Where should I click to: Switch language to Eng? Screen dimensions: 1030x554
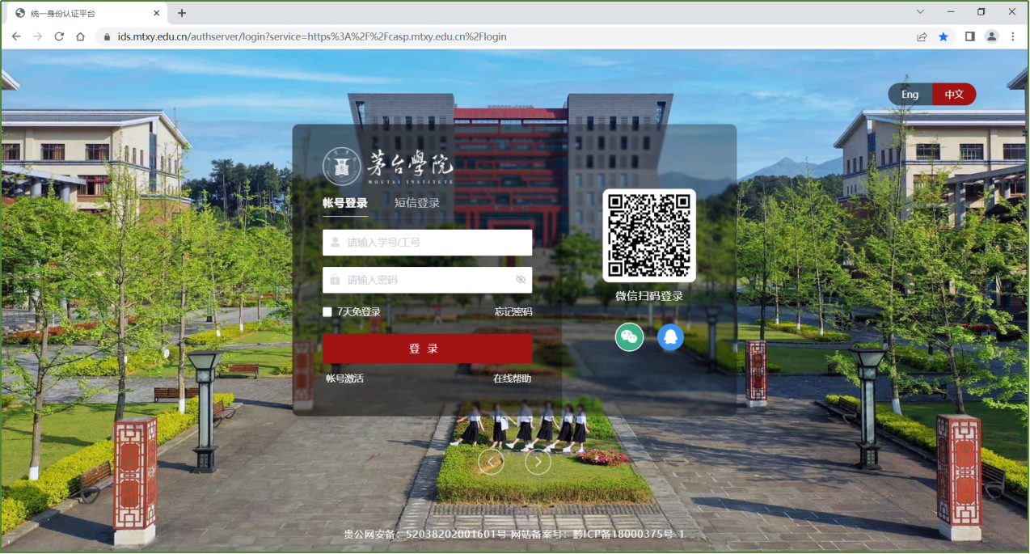910,95
